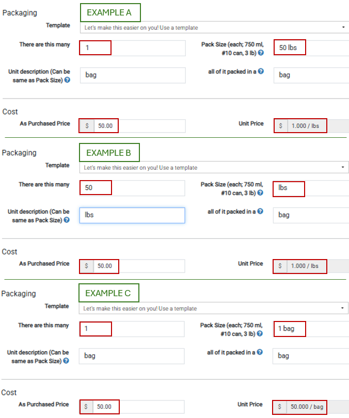
Task: Click help icon beside Example A Pack Size
Action: point(261,53)
